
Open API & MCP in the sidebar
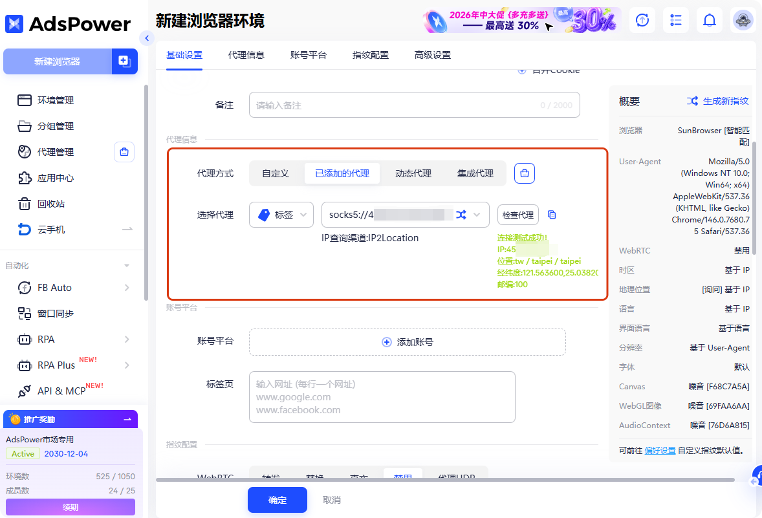61,391
